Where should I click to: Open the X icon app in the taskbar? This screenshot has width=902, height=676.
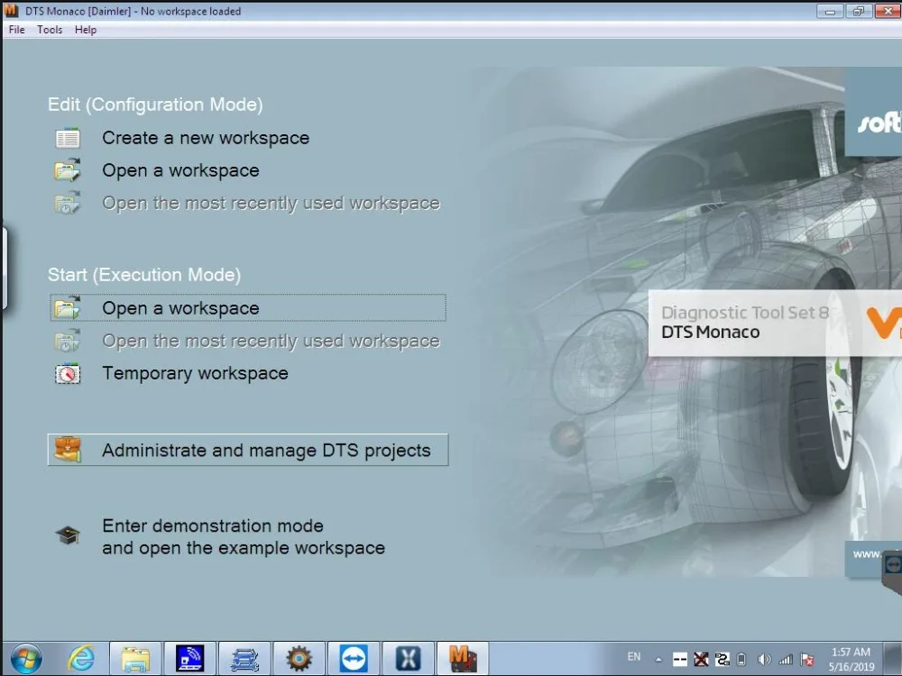tap(408, 659)
